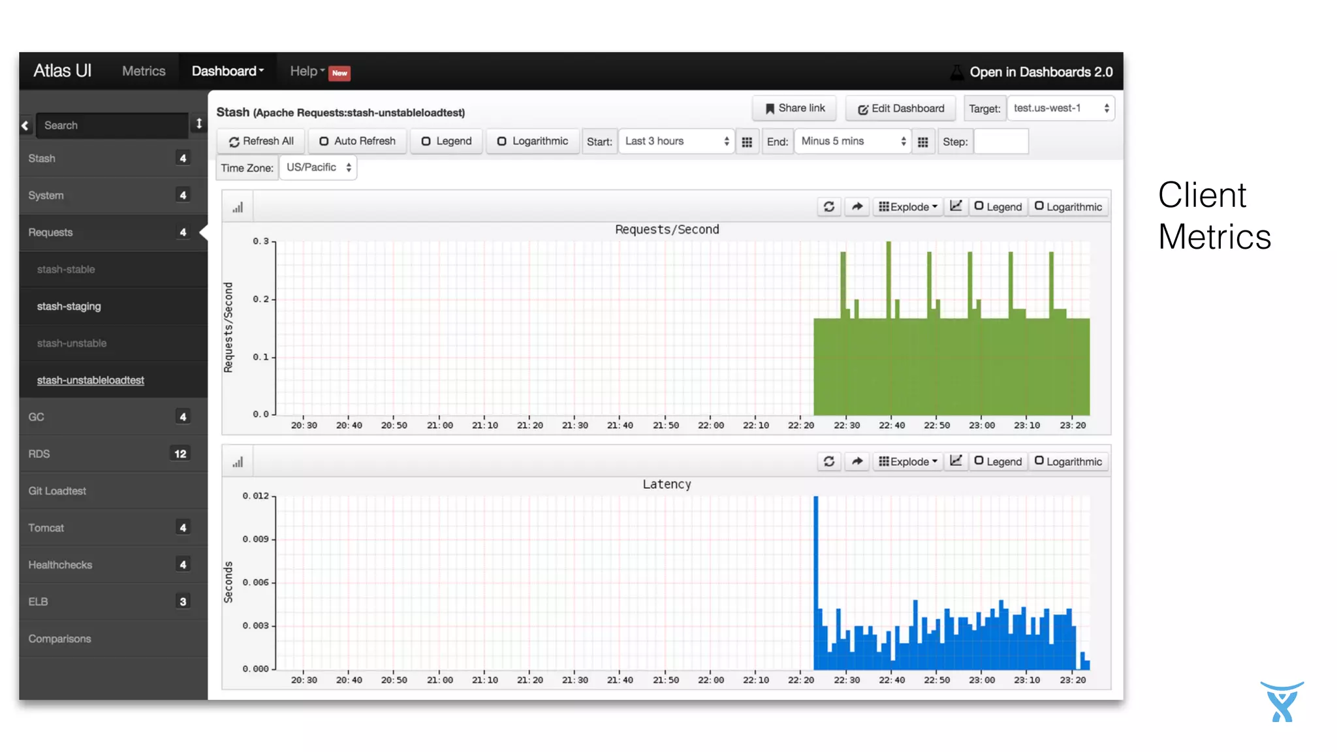1337x752 pixels.
Task: Select Git Loadtest in the sidebar
Action: [x=114, y=491]
